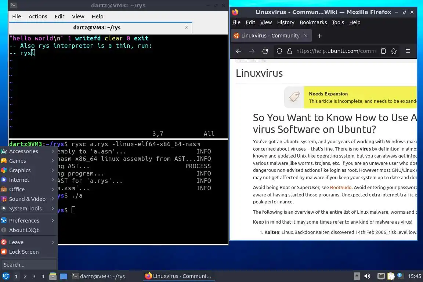Expand the Accessories submenu arrow
The width and height of the screenshot is (423, 282).
tap(53, 151)
